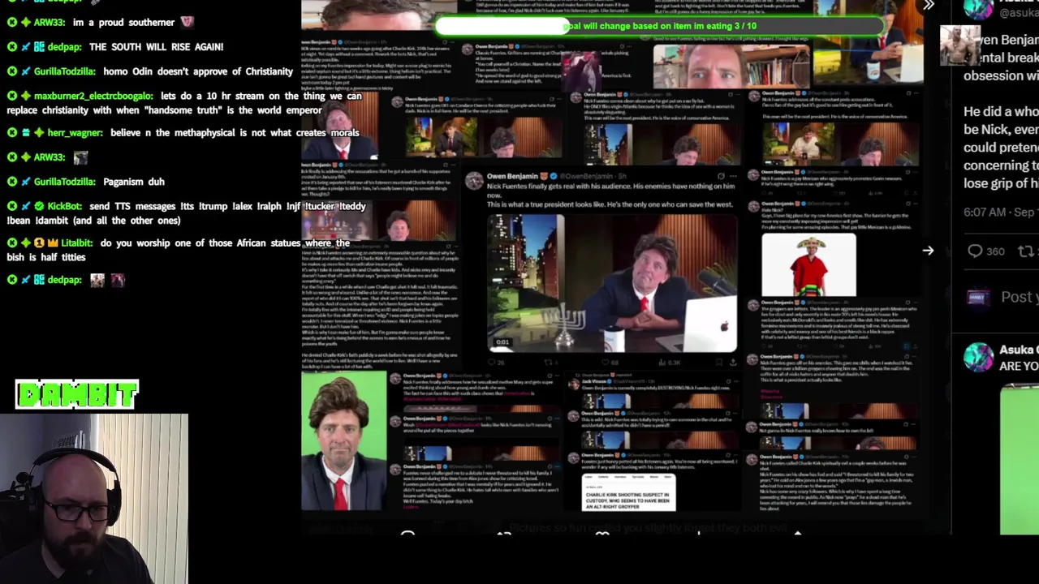Image resolution: width=1039 pixels, height=584 pixels.
Task: Click the Dambit avatar in the post-reply box
Action: tap(977, 298)
